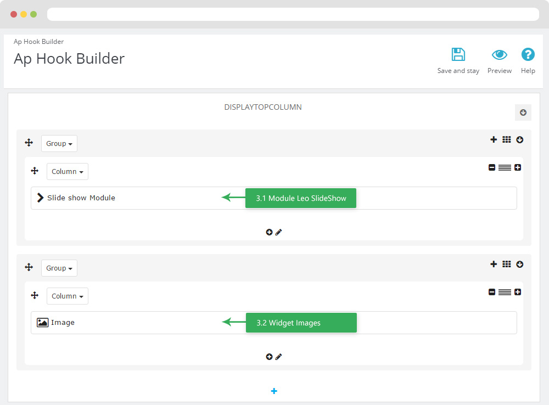The image size is (549, 405).
Task: Click the browser address bar
Action: 293,14
